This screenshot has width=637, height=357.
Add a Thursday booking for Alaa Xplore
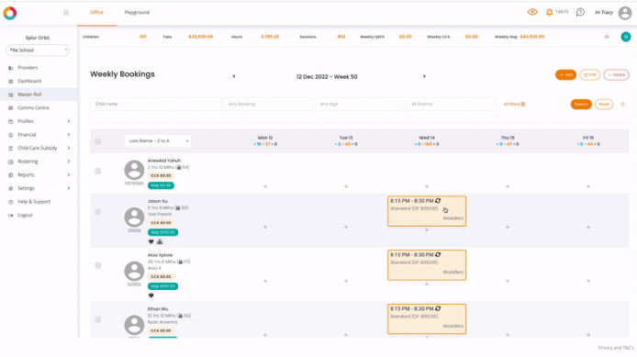coord(508,281)
